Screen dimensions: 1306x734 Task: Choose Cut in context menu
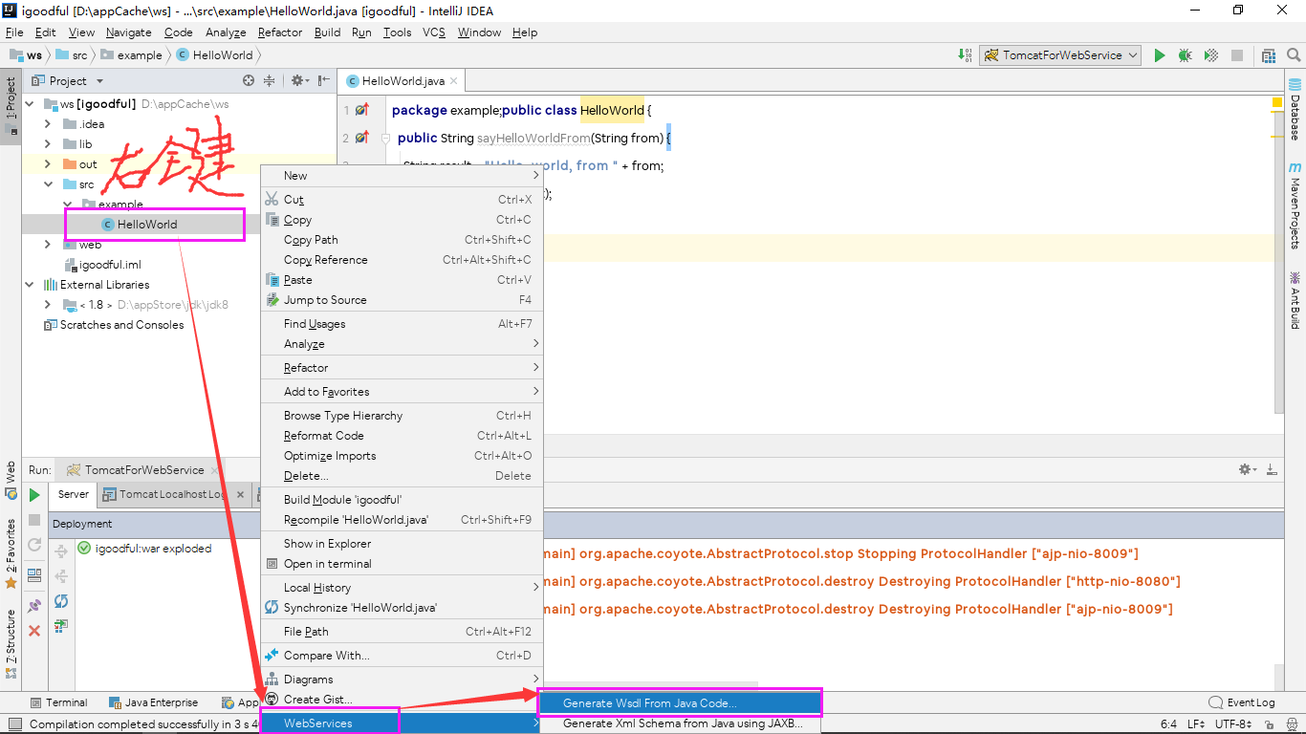(402, 200)
